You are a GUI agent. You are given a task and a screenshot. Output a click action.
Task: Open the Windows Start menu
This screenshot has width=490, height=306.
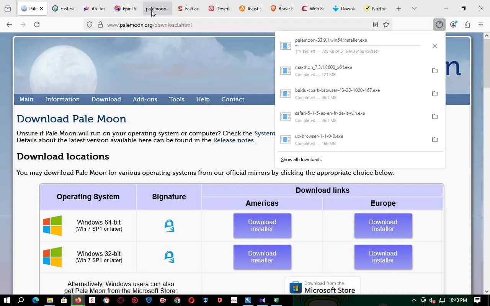(7, 300)
